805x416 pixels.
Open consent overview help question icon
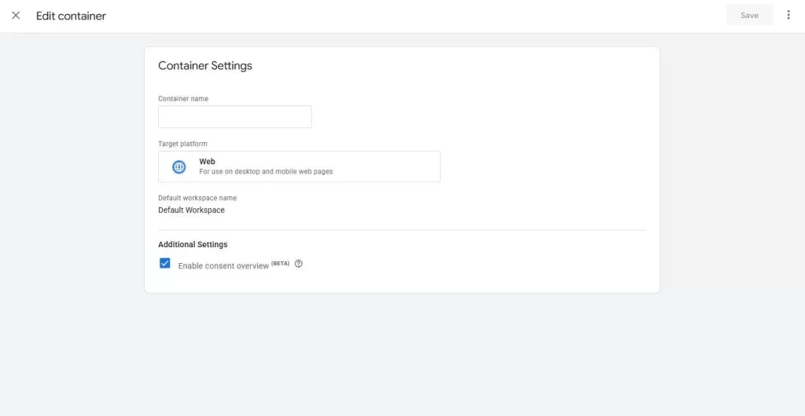pyautogui.click(x=299, y=264)
